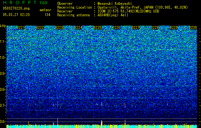Click the 'Receiving Location' field label

tap(74, 7)
